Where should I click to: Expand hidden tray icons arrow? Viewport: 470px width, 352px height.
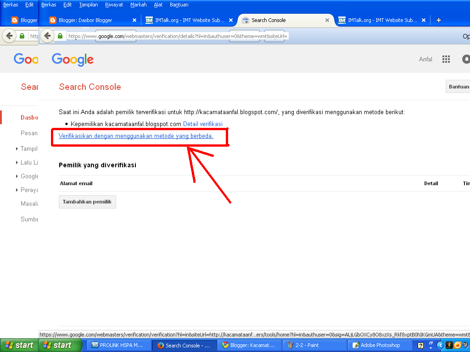click(x=440, y=346)
